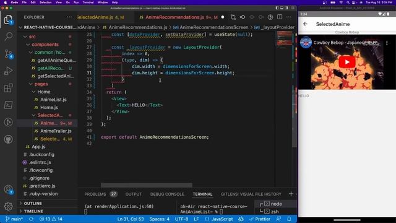Change the LF end-of-line sequence
The width and height of the screenshot is (396, 223).
196,219
